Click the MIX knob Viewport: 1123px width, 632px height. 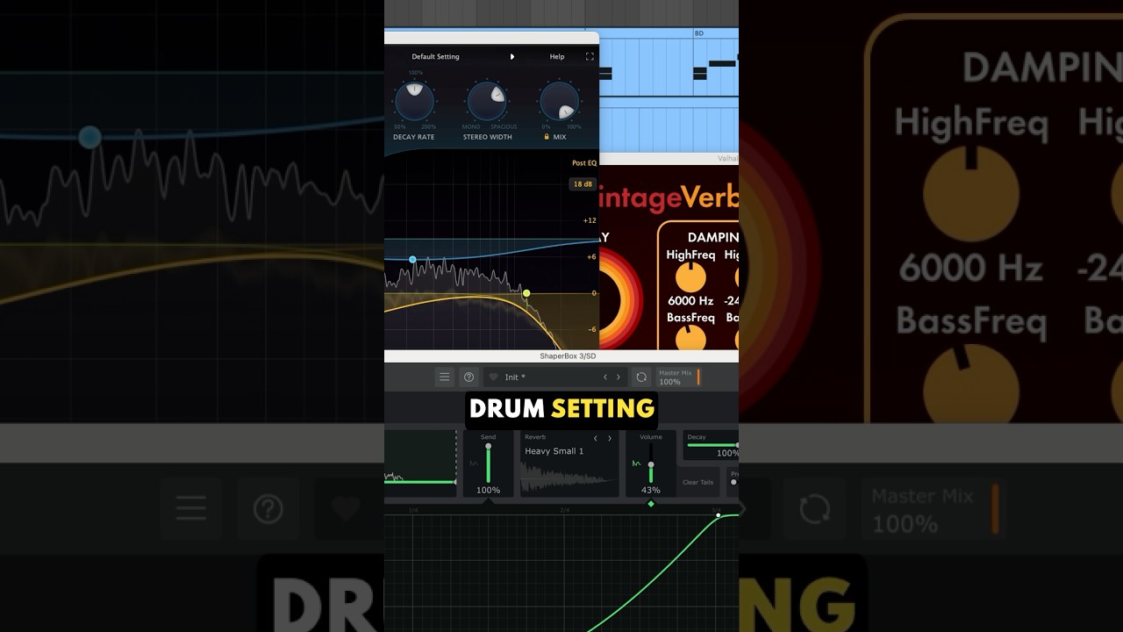(x=559, y=100)
